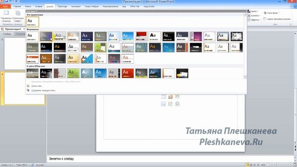The width and height of the screenshot is (297, 167).
Task: Click the clip art placeholder icon
Action: [170, 104]
